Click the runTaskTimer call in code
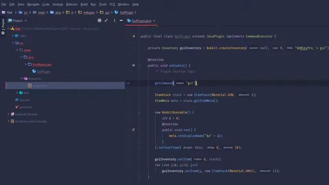 [169, 147]
